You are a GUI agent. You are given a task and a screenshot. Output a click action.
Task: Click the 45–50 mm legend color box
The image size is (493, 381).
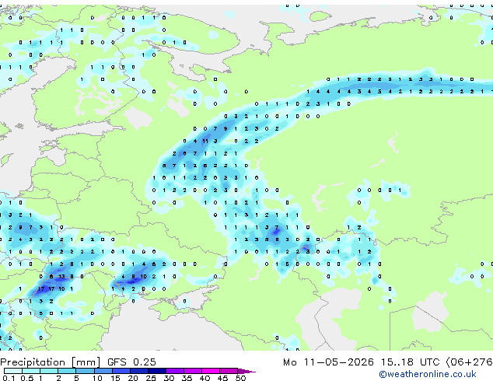point(229,371)
